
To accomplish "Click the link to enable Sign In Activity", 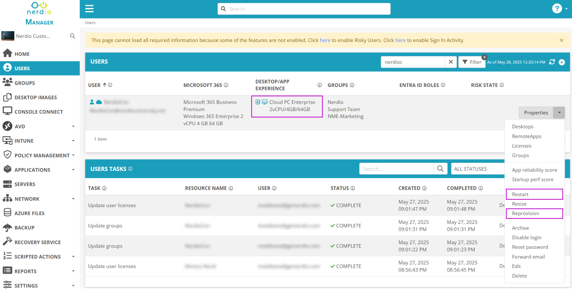I will pos(400,40).
